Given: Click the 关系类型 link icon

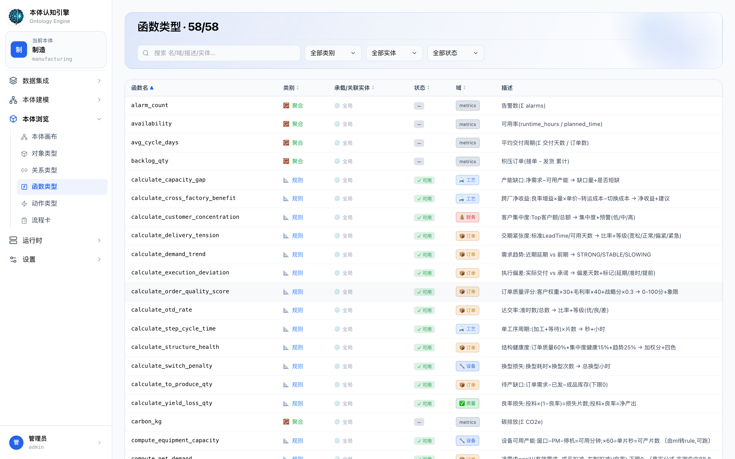Looking at the screenshot, I should tap(24, 170).
